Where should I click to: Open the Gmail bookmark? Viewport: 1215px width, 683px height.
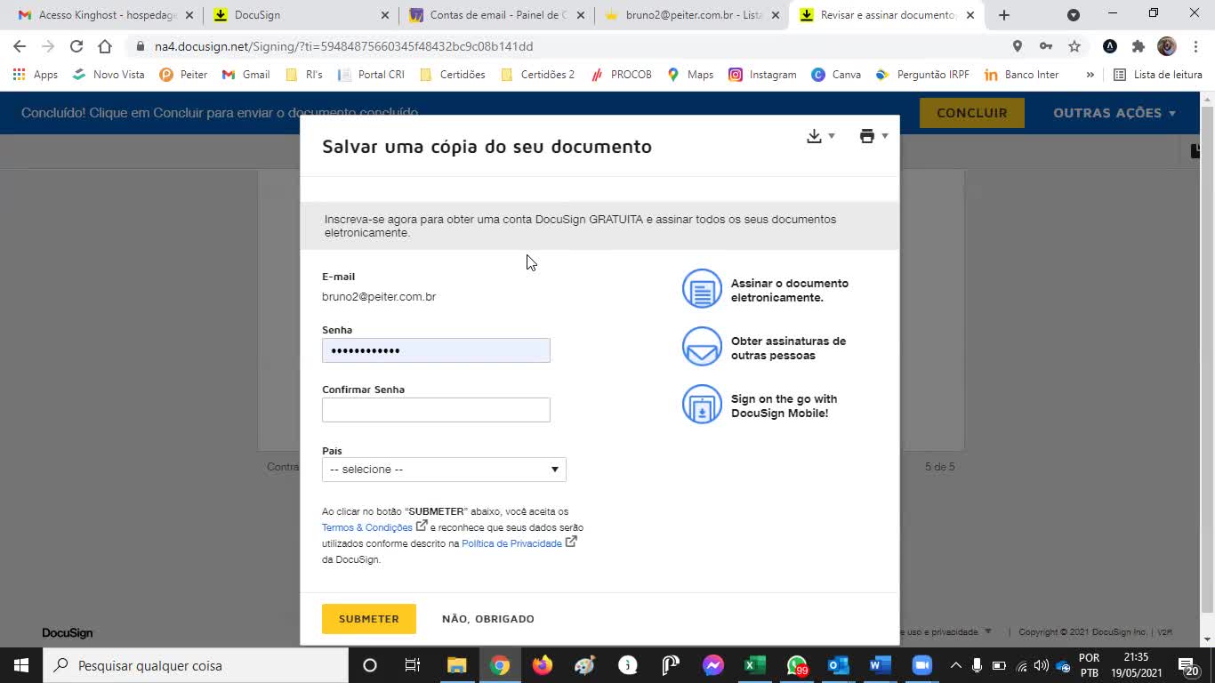click(x=246, y=75)
